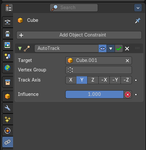The width and height of the screenshot is (146, 150).
Task: Open the World properties globe tab
Action: click(x=8, y=68)
